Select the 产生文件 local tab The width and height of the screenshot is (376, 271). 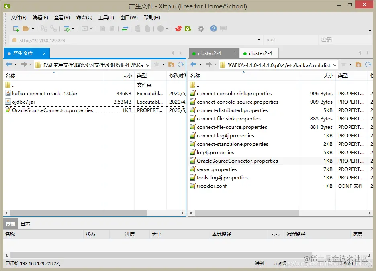(x=23, y=53)
